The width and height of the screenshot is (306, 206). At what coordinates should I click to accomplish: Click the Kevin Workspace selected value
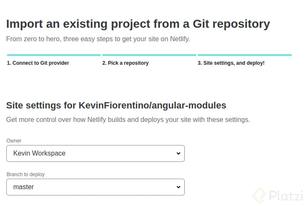click(39, 153)
